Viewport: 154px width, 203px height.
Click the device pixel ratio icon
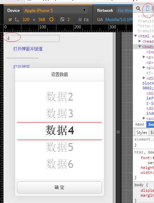click(62, 19)
